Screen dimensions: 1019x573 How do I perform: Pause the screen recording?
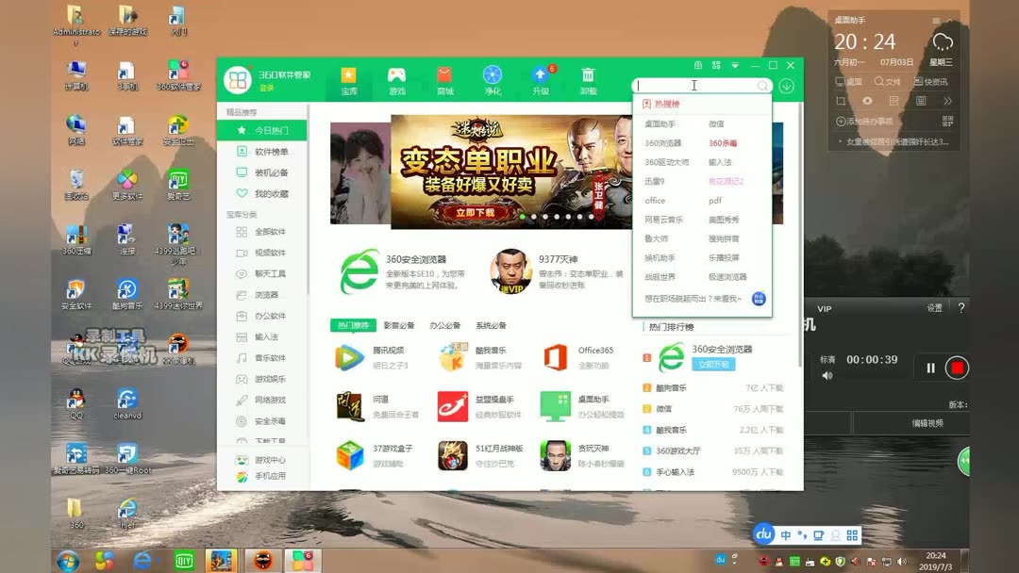(x=930, y=368)
